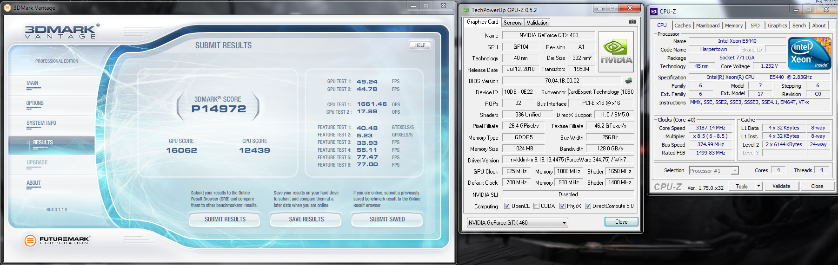Toggle the DirectCompute 5.0 checkbox
Viewport: 838px width, 265px height.
click(588, 206)
